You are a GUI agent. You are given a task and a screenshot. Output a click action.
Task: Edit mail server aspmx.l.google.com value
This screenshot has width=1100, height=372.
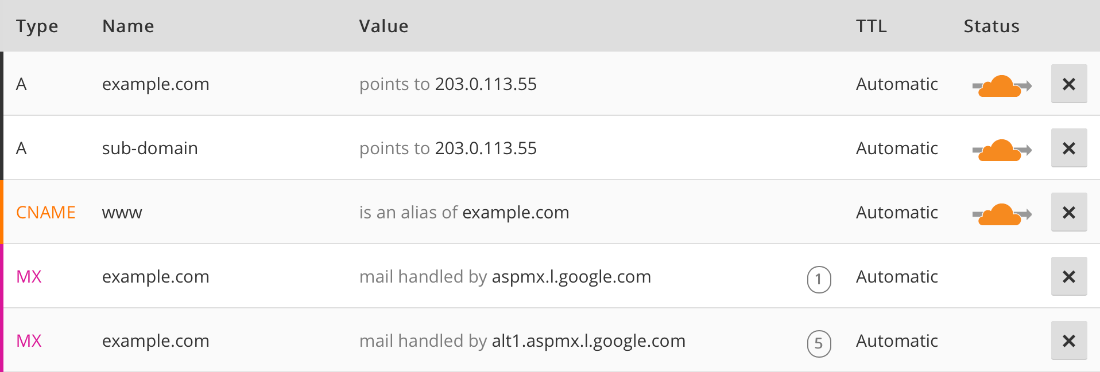point(571,277)
